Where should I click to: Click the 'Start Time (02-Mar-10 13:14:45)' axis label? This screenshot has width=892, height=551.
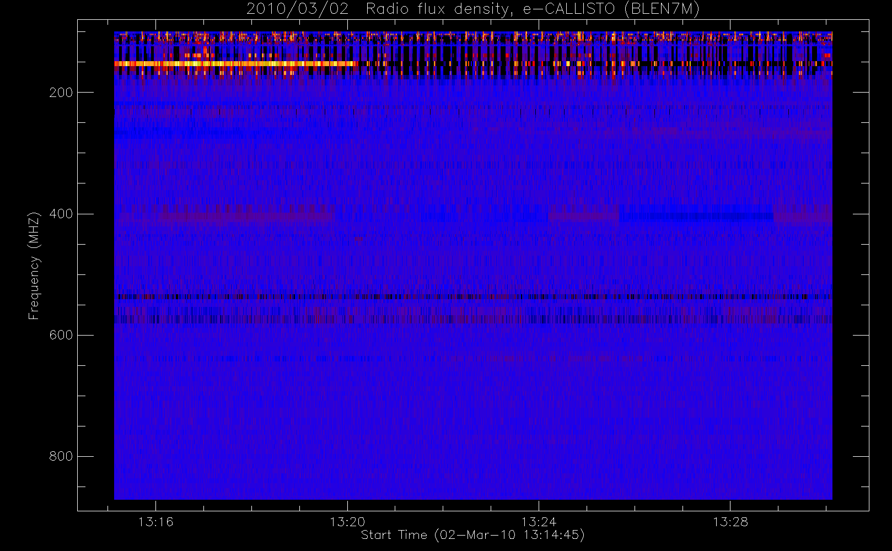pos(473,535)
